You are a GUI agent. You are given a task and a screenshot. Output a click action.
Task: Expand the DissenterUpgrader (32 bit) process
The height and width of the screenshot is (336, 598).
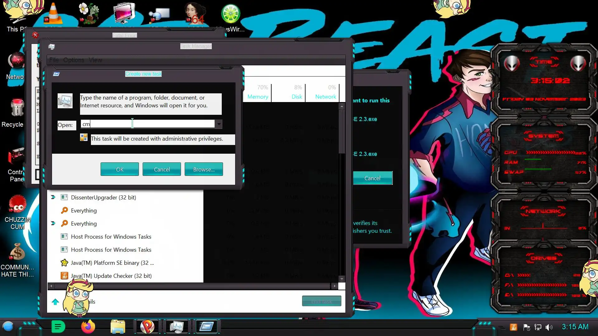(53, 197)
